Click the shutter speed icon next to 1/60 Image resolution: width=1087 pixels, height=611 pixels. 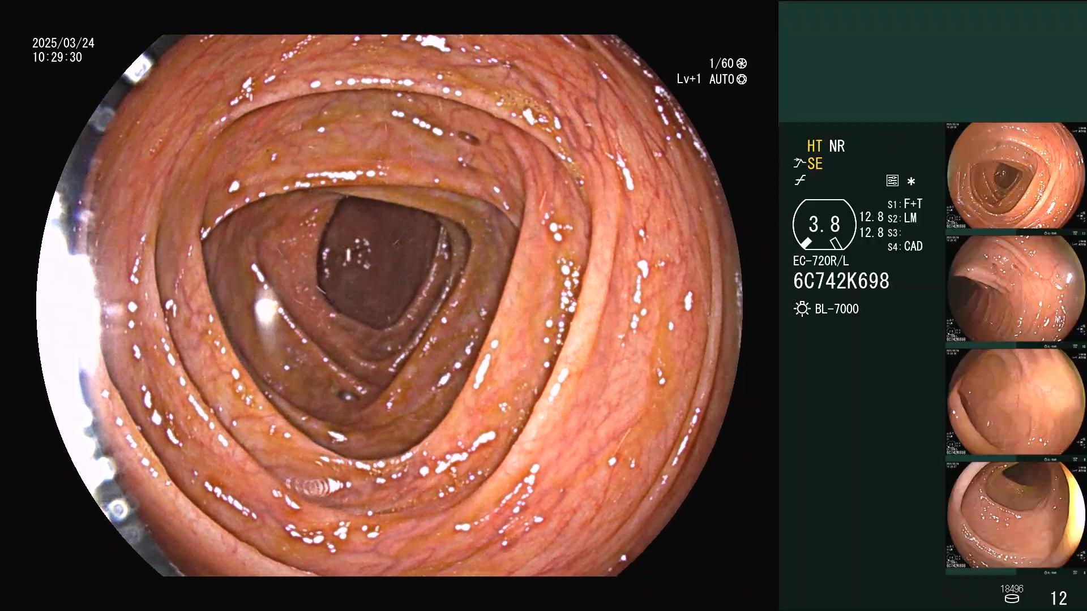click(x=742, y=63)
